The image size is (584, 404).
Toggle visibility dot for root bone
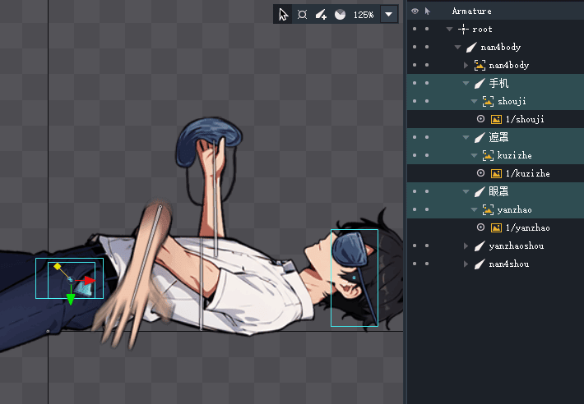(415, 29)
